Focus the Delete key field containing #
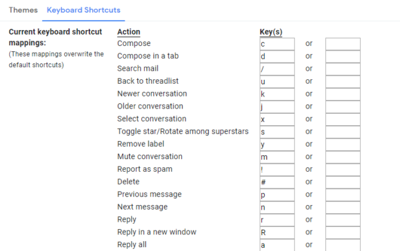This screenshot has width=400, height=251. [x=277, y=182]
